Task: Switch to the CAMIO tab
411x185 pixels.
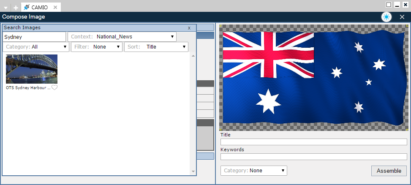Action: point(40,8)
